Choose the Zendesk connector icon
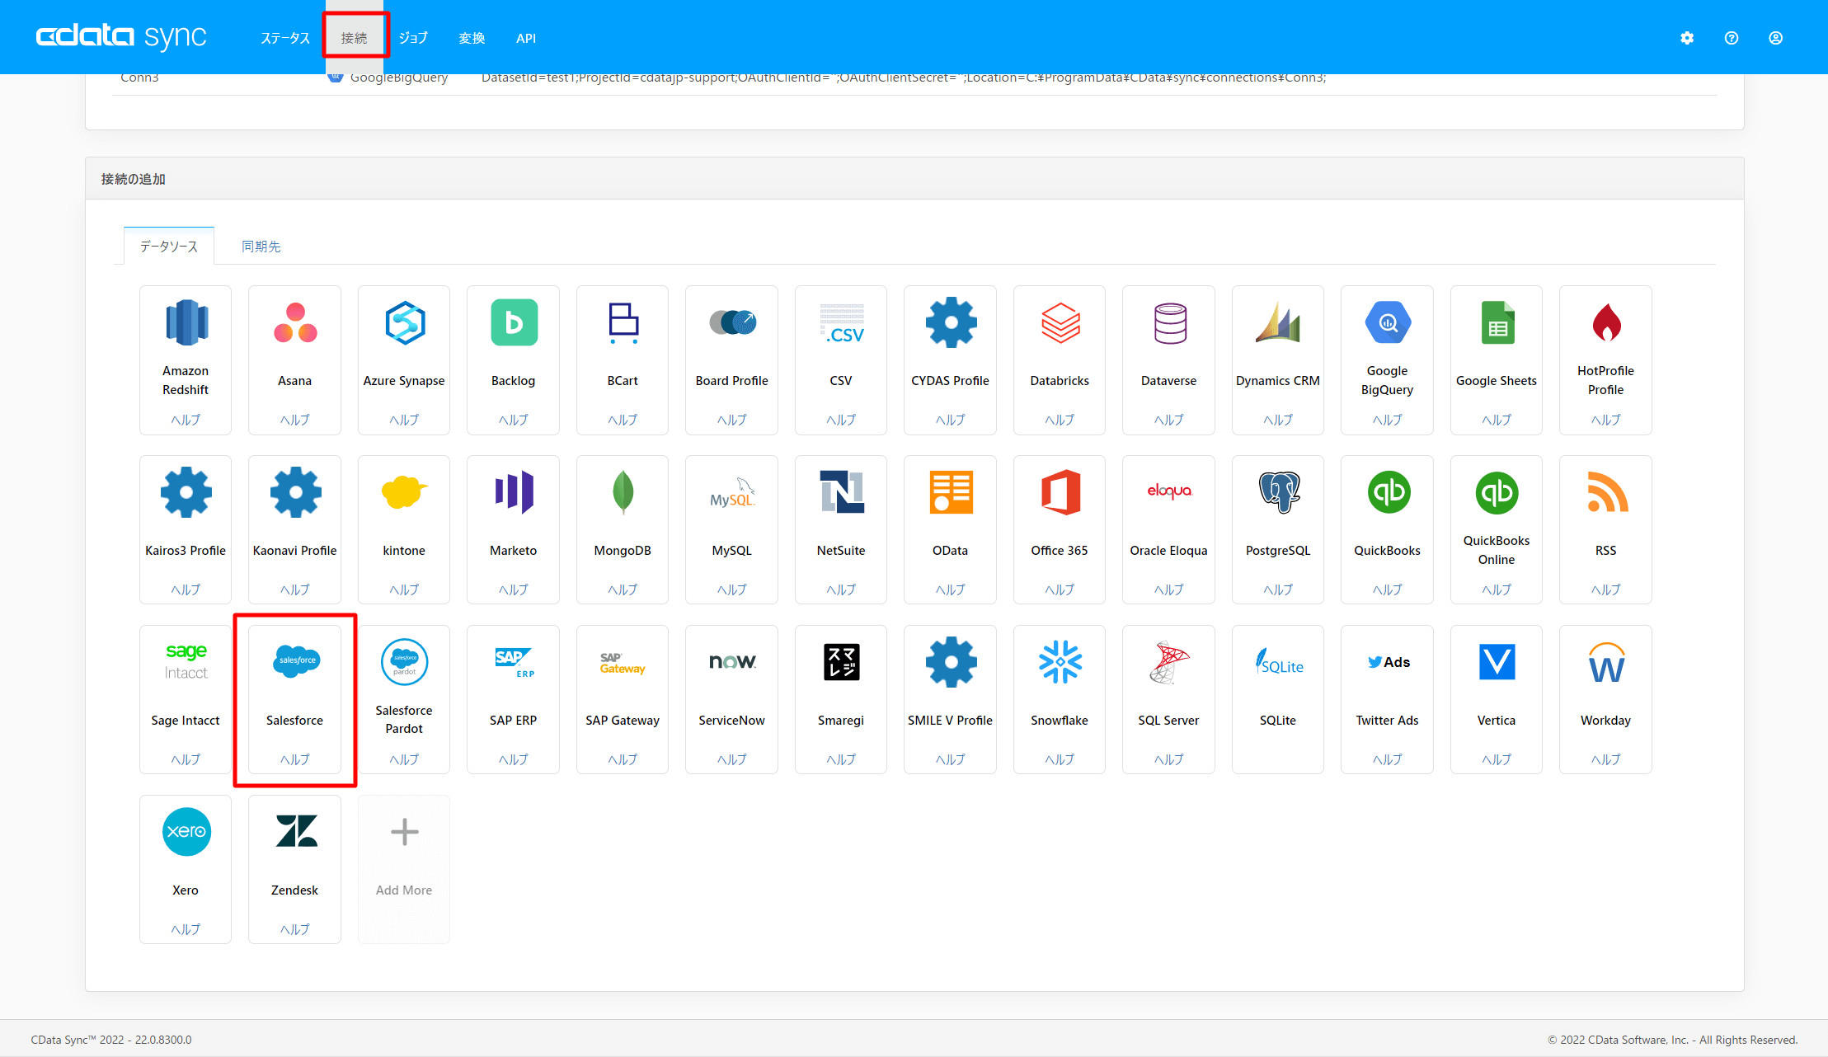 tap(295, 831)
